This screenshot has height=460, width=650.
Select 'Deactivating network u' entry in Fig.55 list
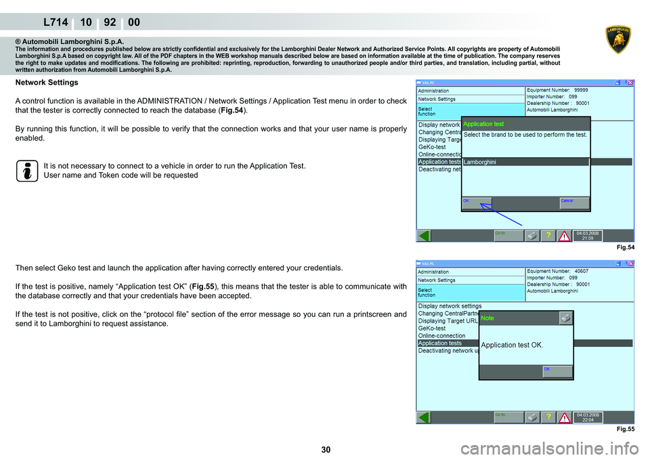448,350
